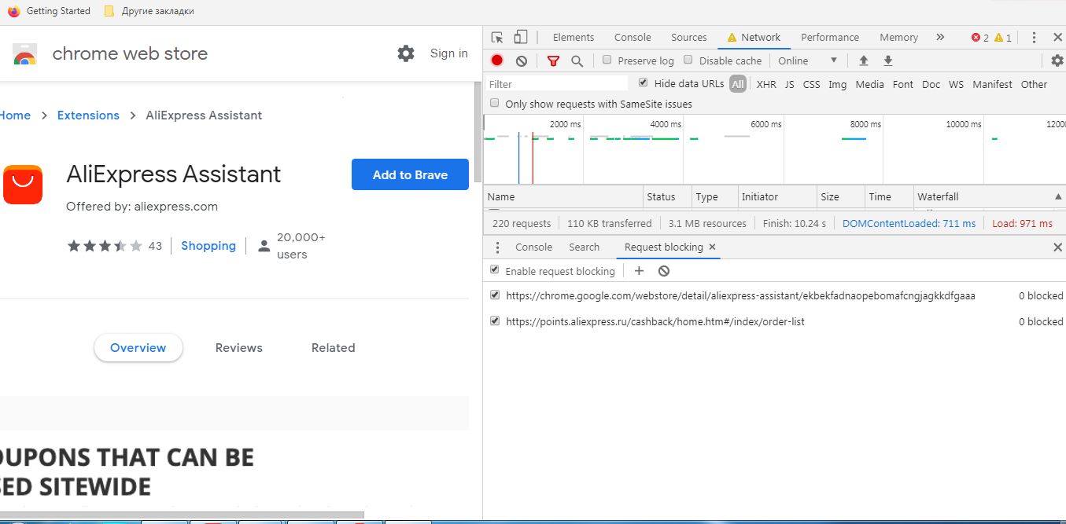Viewport: 1066px width, 524px height.
Task: Filter requests by WS type
Action: pyautogui.click(x=956, y=84)
